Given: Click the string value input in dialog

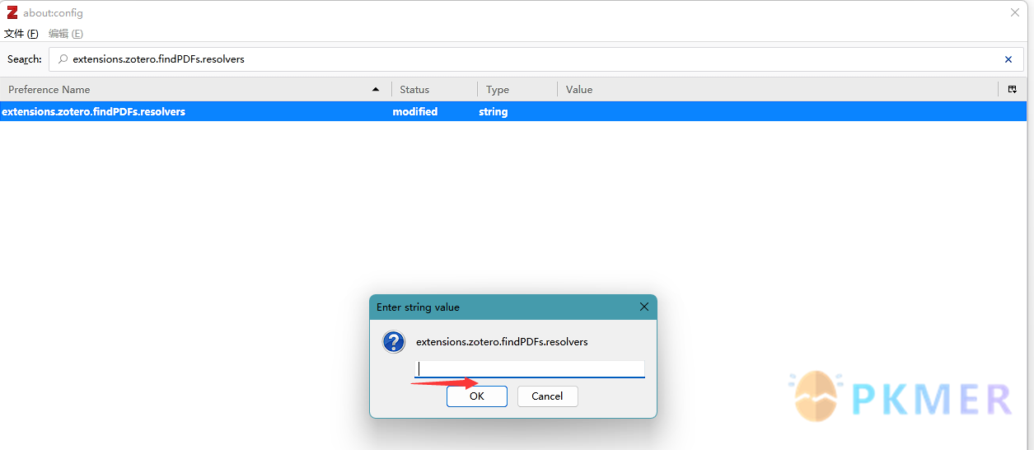Looking at the screenshot, I should 530,369.
